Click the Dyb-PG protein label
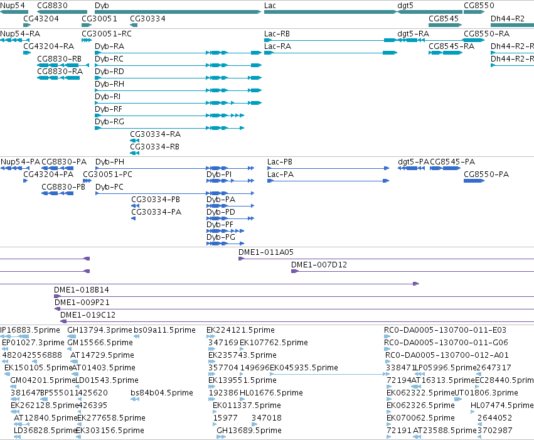Screen dimensions: 534x440 click(221, 237)
